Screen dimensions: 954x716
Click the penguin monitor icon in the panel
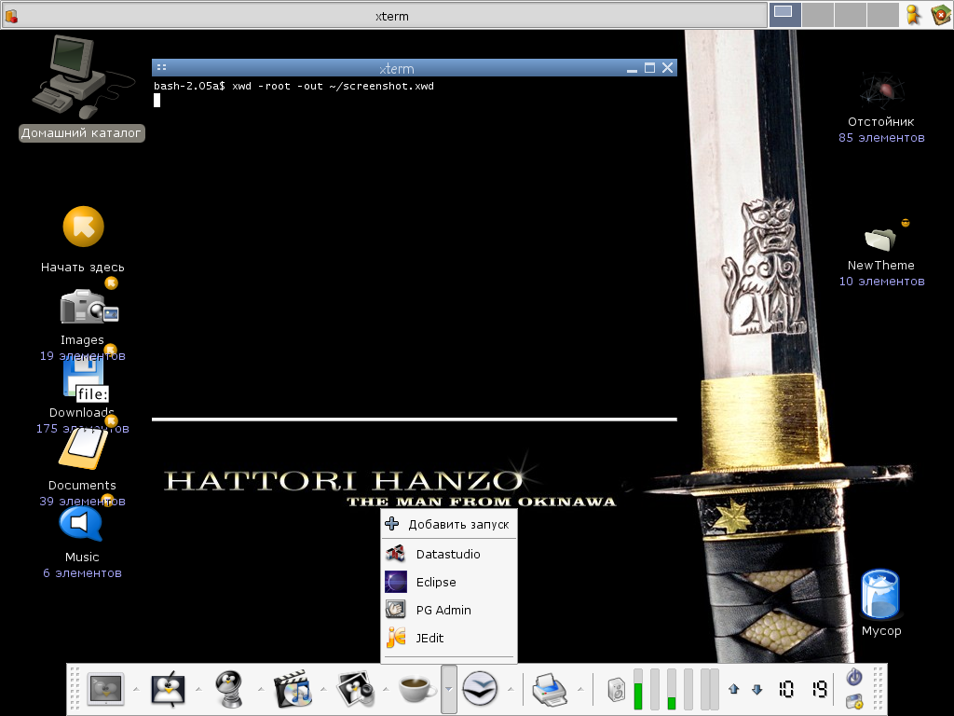[x=169, y=690]
